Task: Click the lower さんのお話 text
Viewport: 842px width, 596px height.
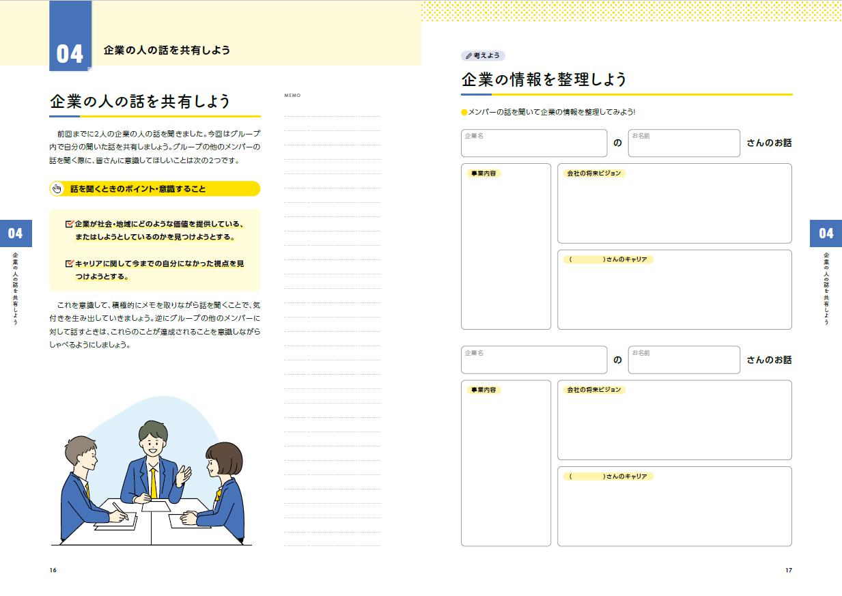Action: coord(769,360)
